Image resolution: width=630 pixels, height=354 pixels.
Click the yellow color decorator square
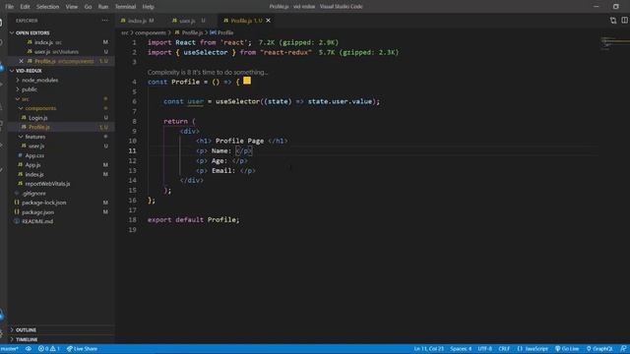[x=247, y=81]
